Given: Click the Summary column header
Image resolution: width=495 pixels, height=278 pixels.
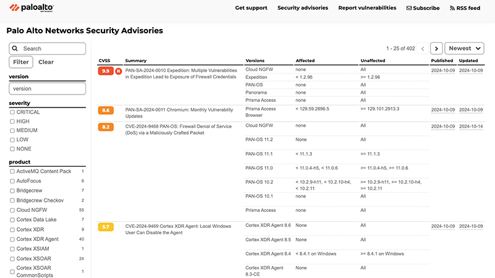Looking at the screenshot, I should click(136, 61).
